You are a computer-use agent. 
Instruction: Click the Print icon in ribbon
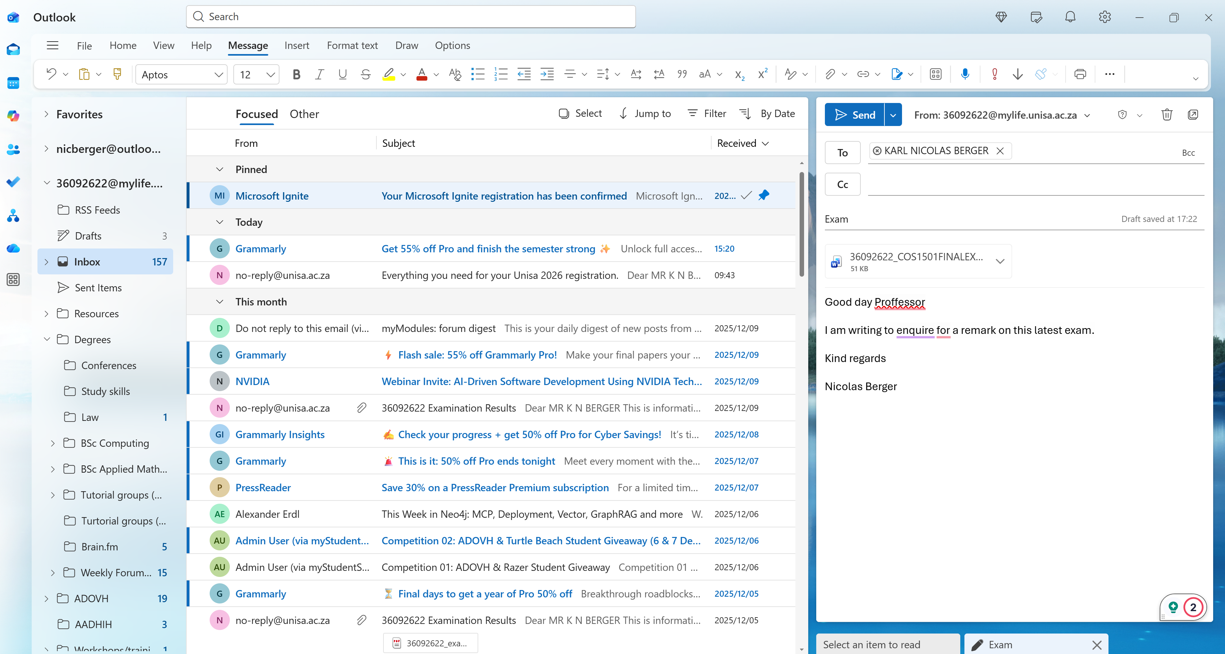coord(1080,74)
